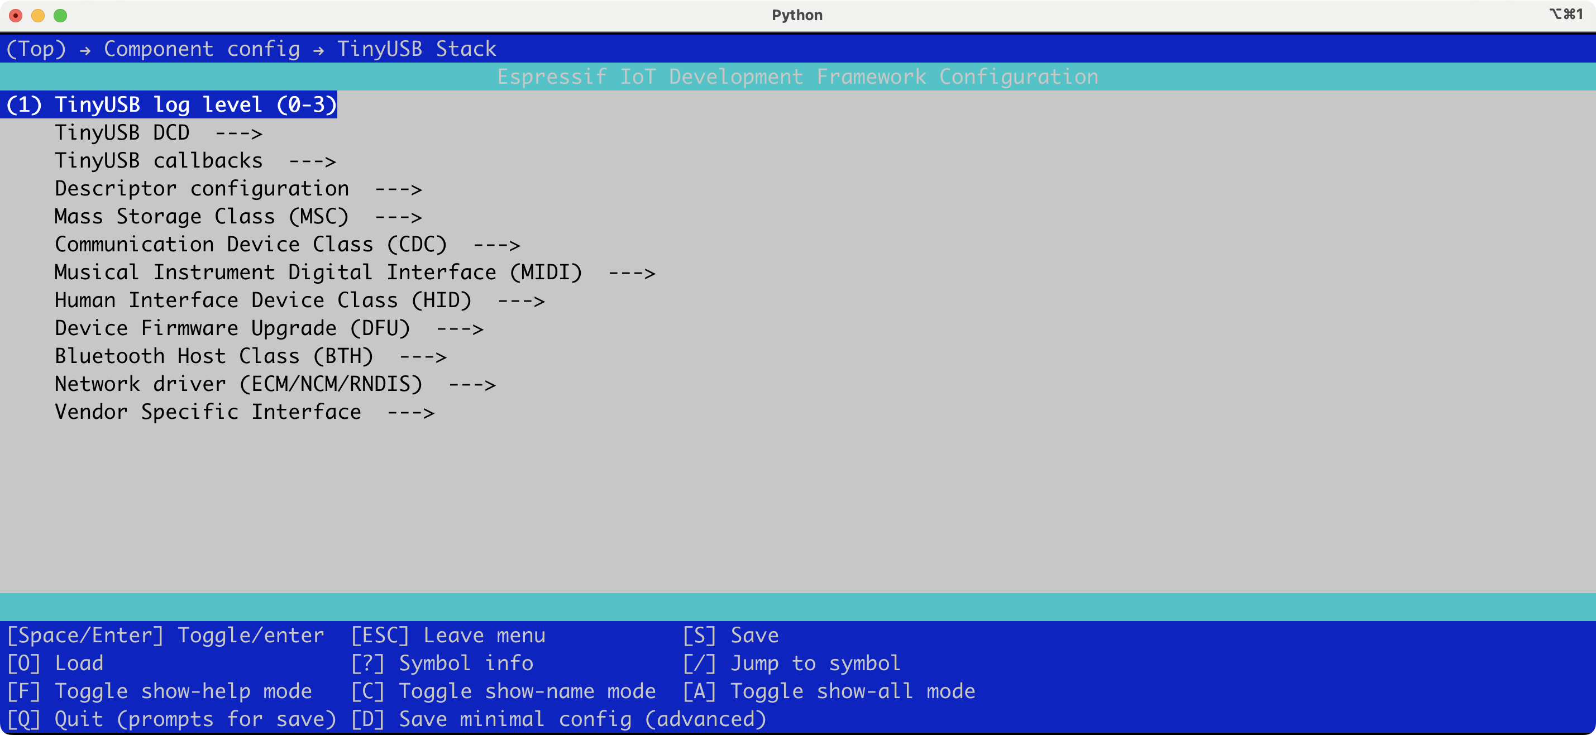Expand Communication Device Class (CDC) submenu

(288, 244)
